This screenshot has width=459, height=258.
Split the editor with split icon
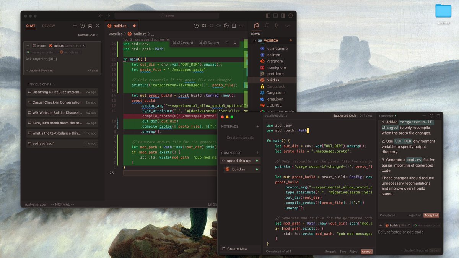point(234,26)
